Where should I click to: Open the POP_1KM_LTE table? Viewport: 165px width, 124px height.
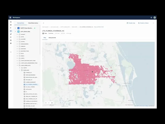click(x=29, y=80)
